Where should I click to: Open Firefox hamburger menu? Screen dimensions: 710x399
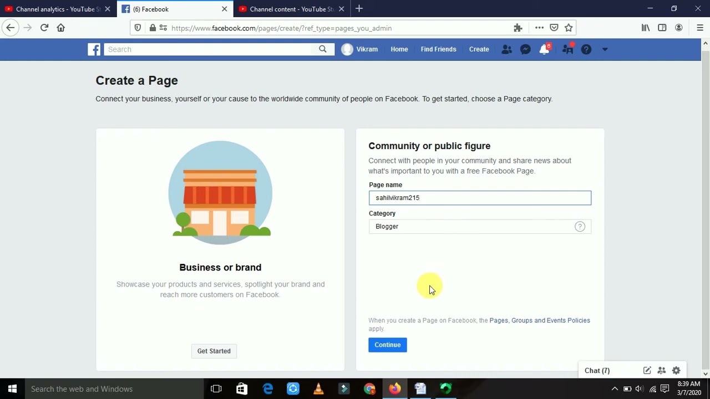click(700, 28)
